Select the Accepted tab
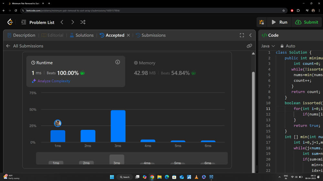This screenshot has width=323, height=181. point(112,35)
